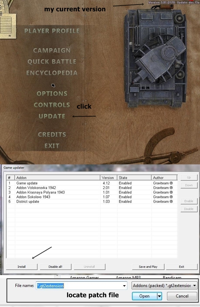Sort addons by Version column header
Image resolution: width=200 pixels, height=307 pixels.
point(108,178)
